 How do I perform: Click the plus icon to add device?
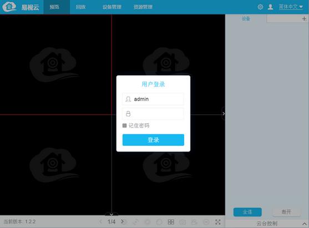[304, 19]
